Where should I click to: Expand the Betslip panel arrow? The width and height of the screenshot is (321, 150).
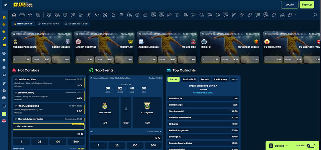[287, 146]
